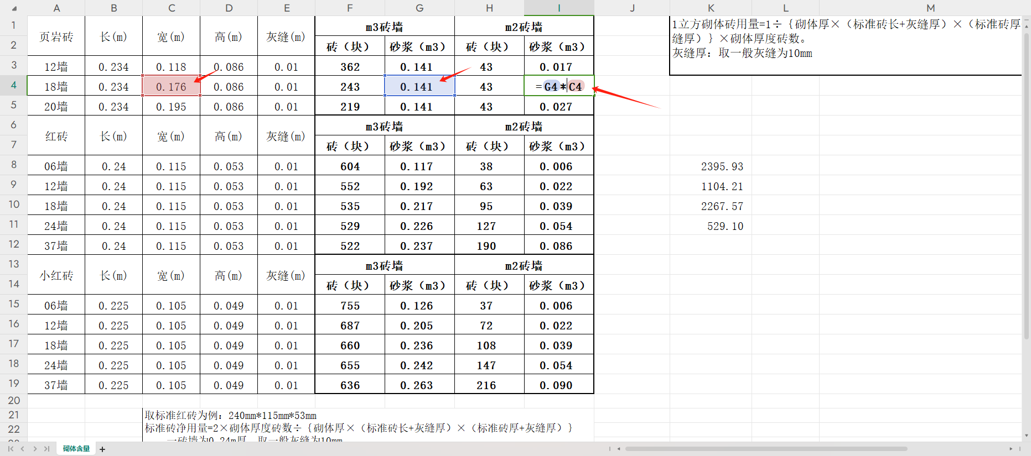This screenshot has height=456, width=1031.
Task: Click horizontal scrollbar left arrow
Action: pos(619,449)
